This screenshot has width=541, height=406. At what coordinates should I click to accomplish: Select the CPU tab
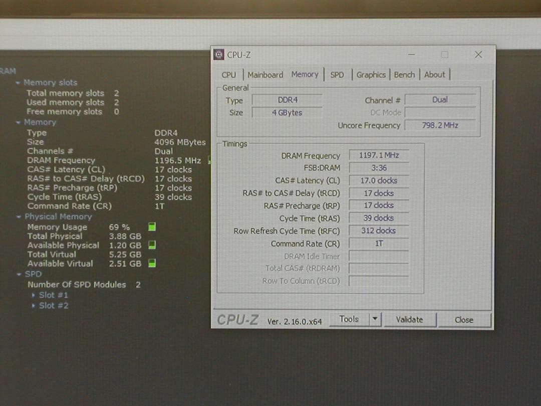tap(228, 74)
